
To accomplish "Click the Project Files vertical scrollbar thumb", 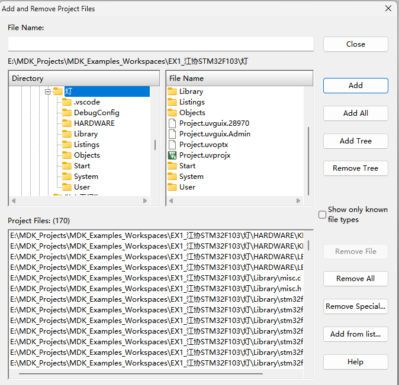I will (x=308, y=245).
